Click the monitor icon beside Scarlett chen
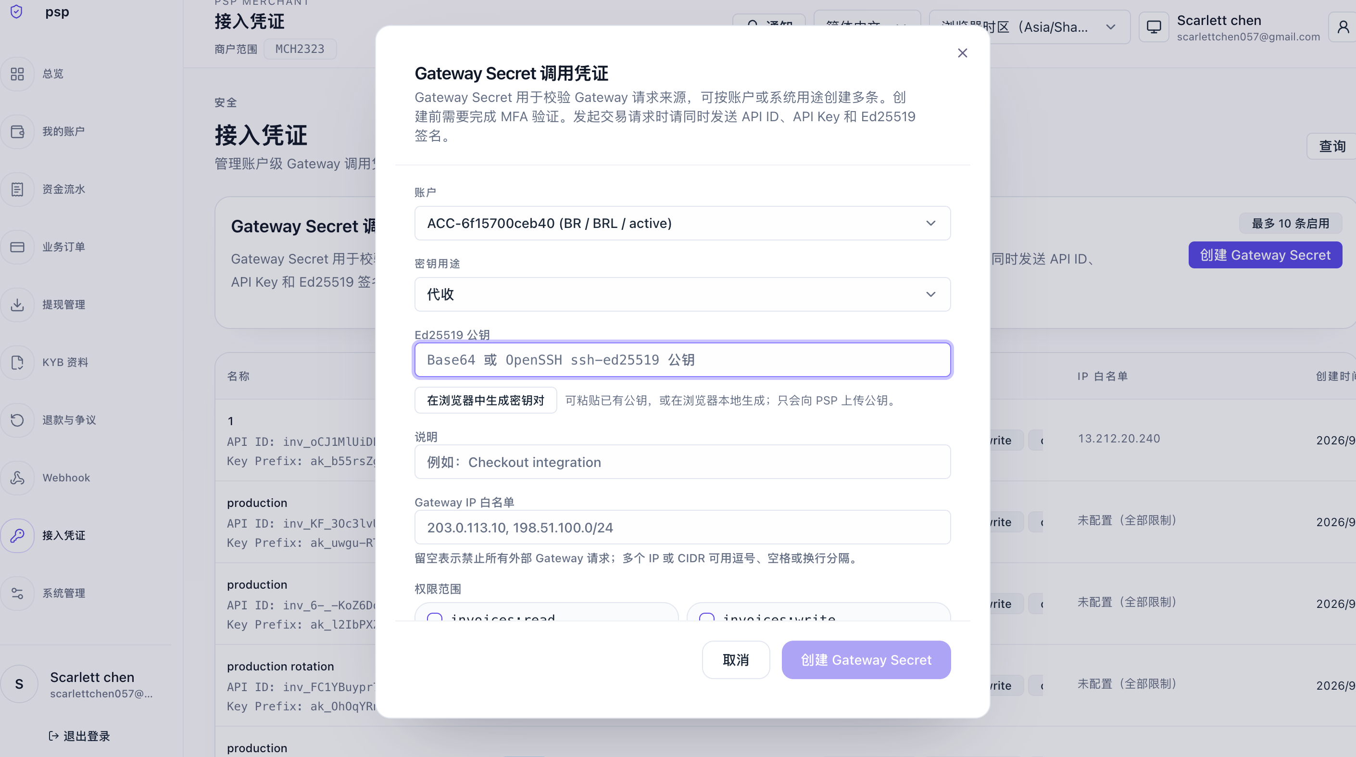 tap(1154, 27)
